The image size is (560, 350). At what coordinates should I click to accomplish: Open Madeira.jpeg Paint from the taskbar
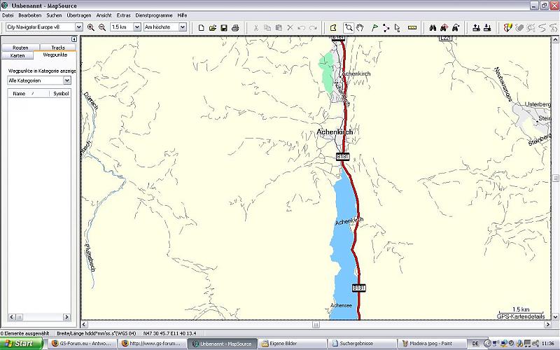tap(426, 344)
